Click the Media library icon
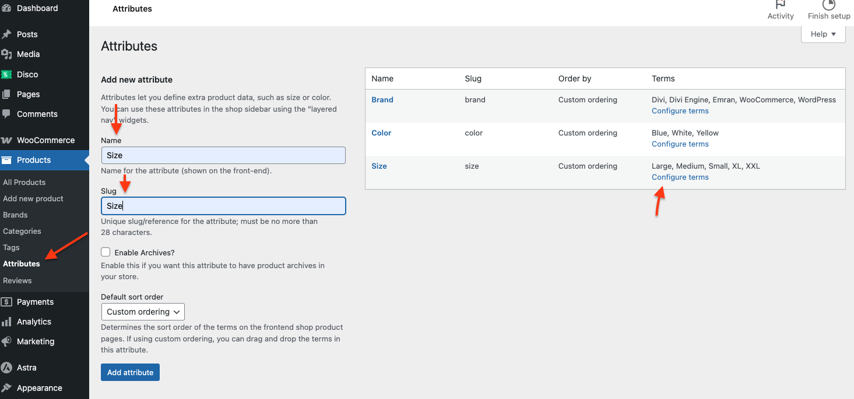The height and width of the screenshot is (399, 854). 6,54
